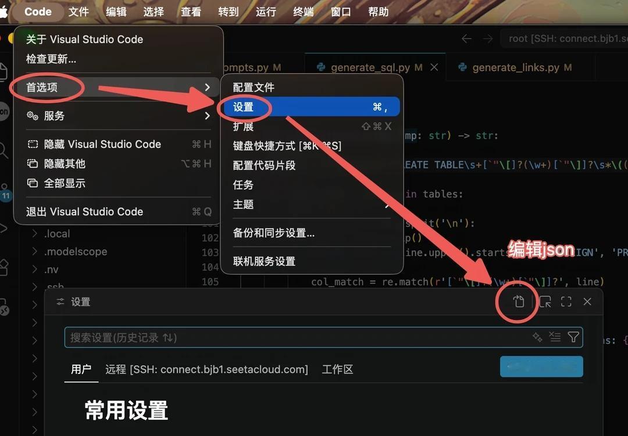Click icon right of open-JSON icon
628x436 pixels.
pyautogui.click(x=545, y=301)
